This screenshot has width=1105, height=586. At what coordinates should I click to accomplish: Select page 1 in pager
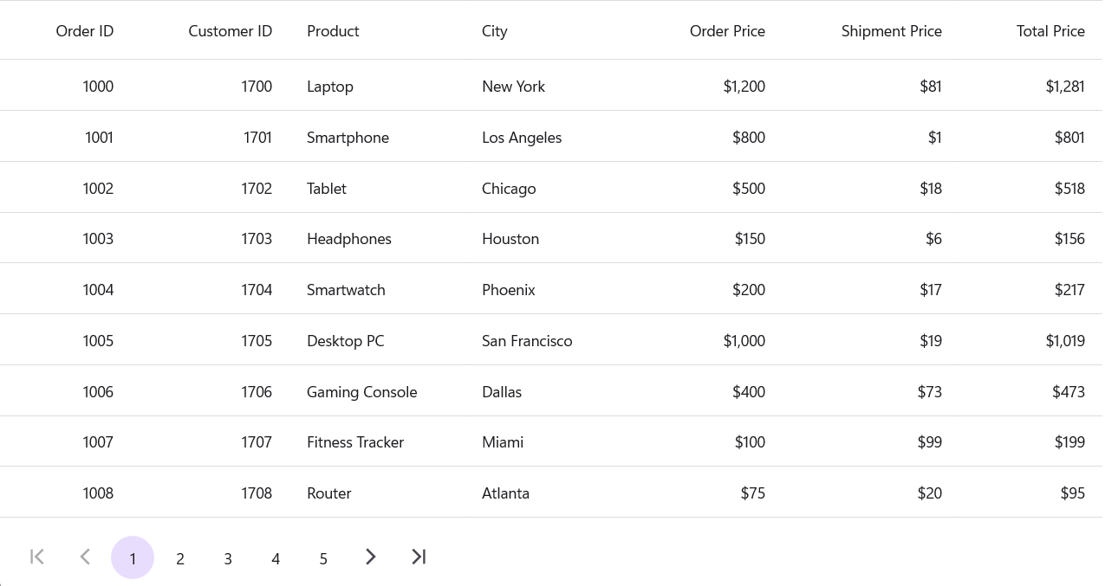pyautogui.click(x=133, y=558)
